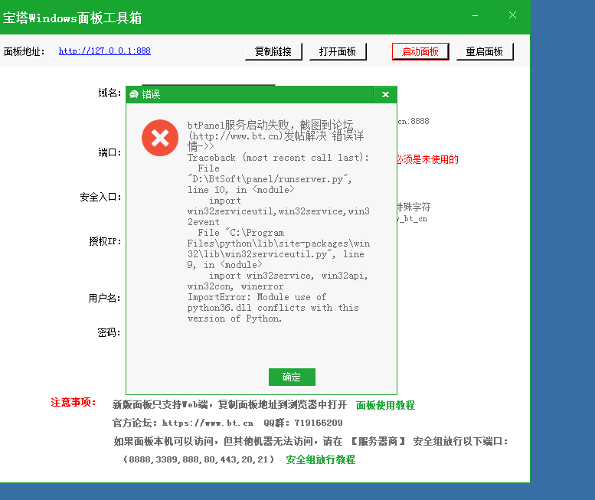Minimize the 宝塔Windows面板工具箱 window
Screen dimensions: 595x500
475,15
